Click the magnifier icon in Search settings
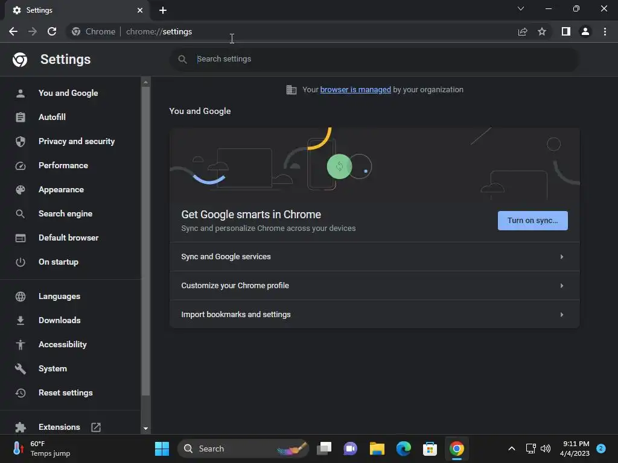The height and width of the screenshot is (463, 618). pyautogui.click(x=182, y=59)
